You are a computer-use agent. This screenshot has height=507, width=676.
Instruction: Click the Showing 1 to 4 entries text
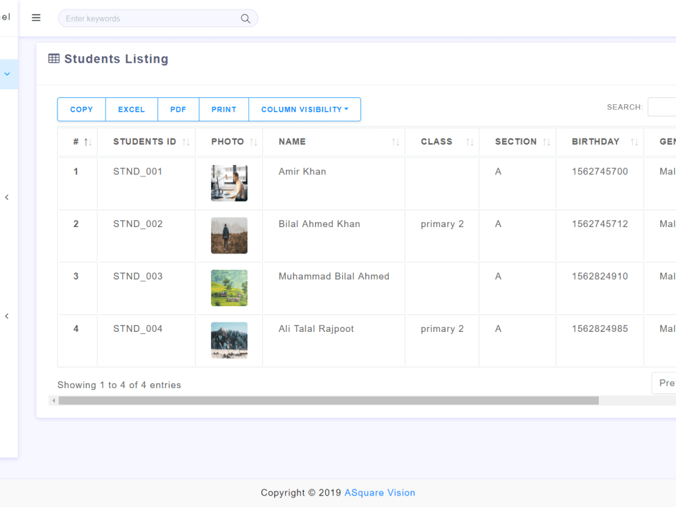coord(119,385)
